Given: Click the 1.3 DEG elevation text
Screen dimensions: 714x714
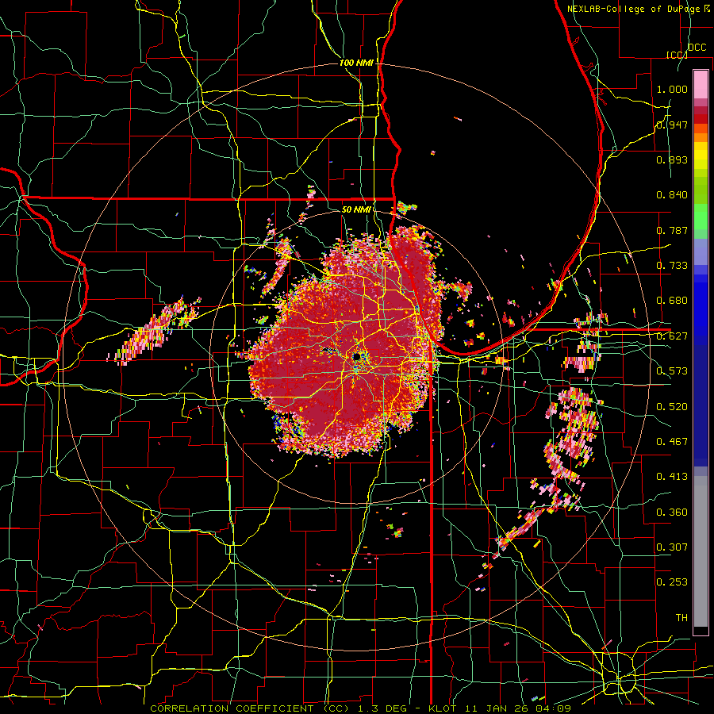Looking at the screenshot, I should tap(382, 708).
